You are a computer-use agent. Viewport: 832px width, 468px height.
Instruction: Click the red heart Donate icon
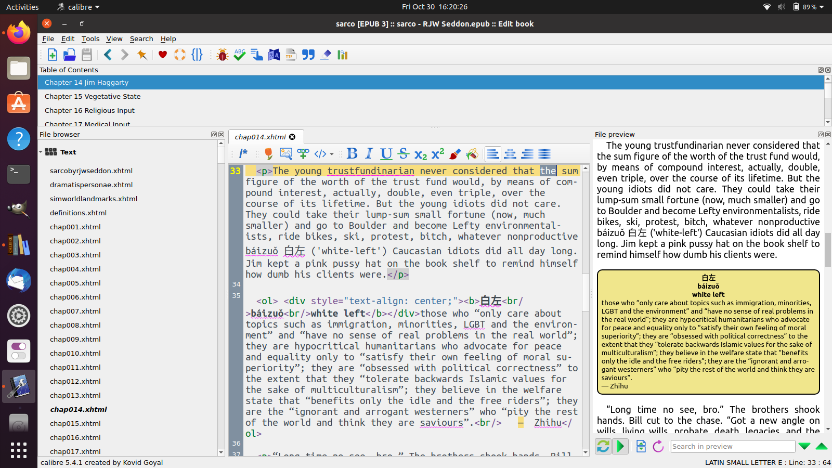(163, 55)
